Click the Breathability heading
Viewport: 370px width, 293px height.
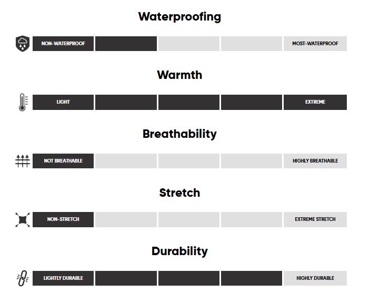(x=179, y=134)
